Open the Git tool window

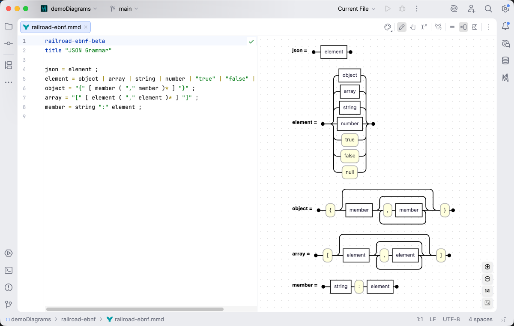click(x=9, y=305)
